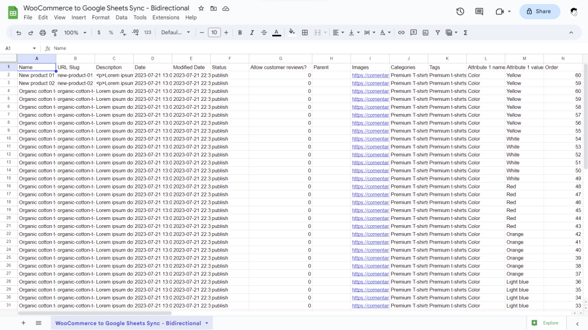Toggle strikethrough formatting
The width and height of the screenshot is (588, 330).
click(x=265, y=33)
